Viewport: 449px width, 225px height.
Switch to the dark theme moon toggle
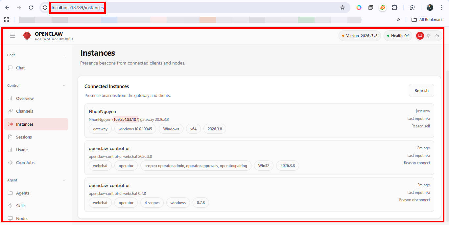click(x=437, y=36)
